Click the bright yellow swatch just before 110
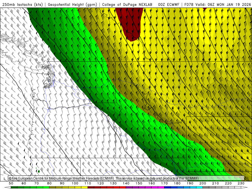Image resolution: width=252 pixels, height=189 pixels. (x=84, y=187)
